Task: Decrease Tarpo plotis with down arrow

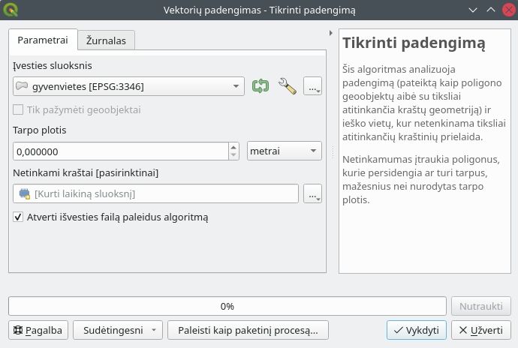Action: click(x=233, y=155)
